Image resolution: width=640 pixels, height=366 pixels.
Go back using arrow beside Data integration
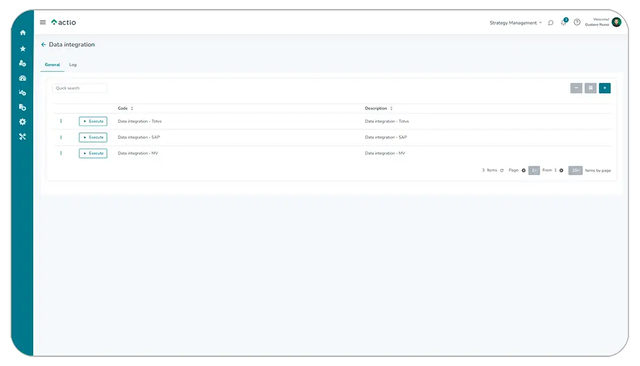pyautogui.click(x=44, y=45)
